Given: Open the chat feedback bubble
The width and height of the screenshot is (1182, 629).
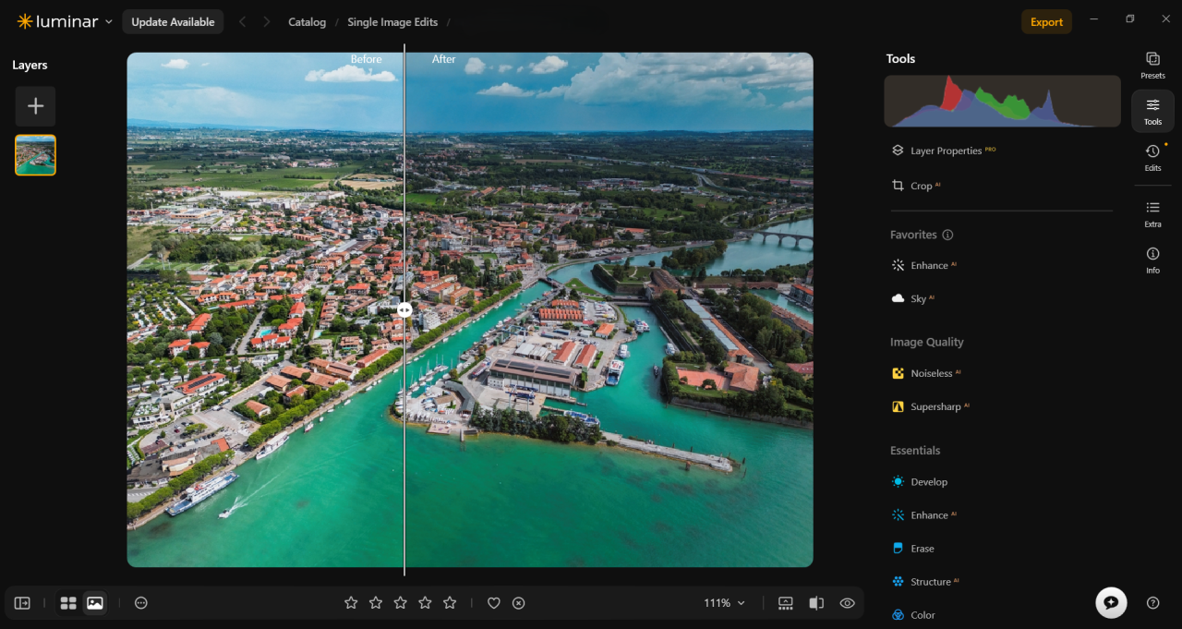Looking at the screenshot, I should click(x=1111, y=602).
